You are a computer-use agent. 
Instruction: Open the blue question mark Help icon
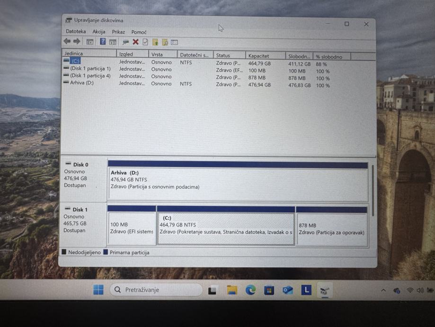coord(103,42)
